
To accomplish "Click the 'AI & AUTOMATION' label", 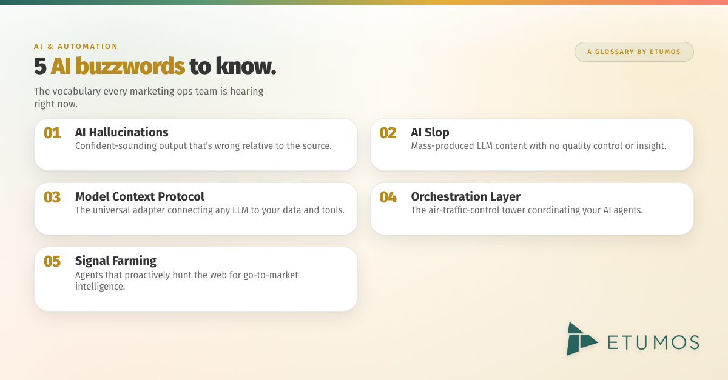I will click(76, 46).
